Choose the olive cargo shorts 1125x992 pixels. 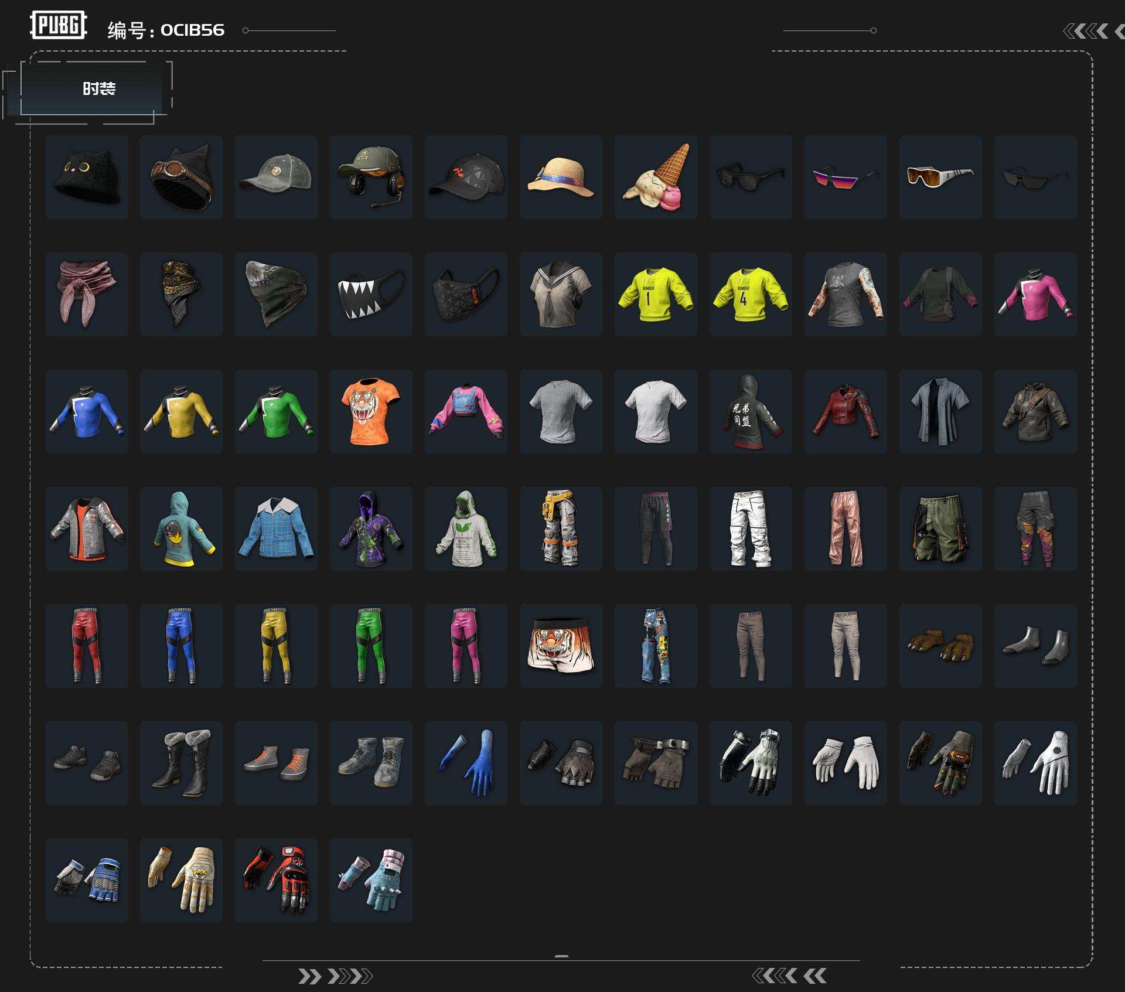940,529
